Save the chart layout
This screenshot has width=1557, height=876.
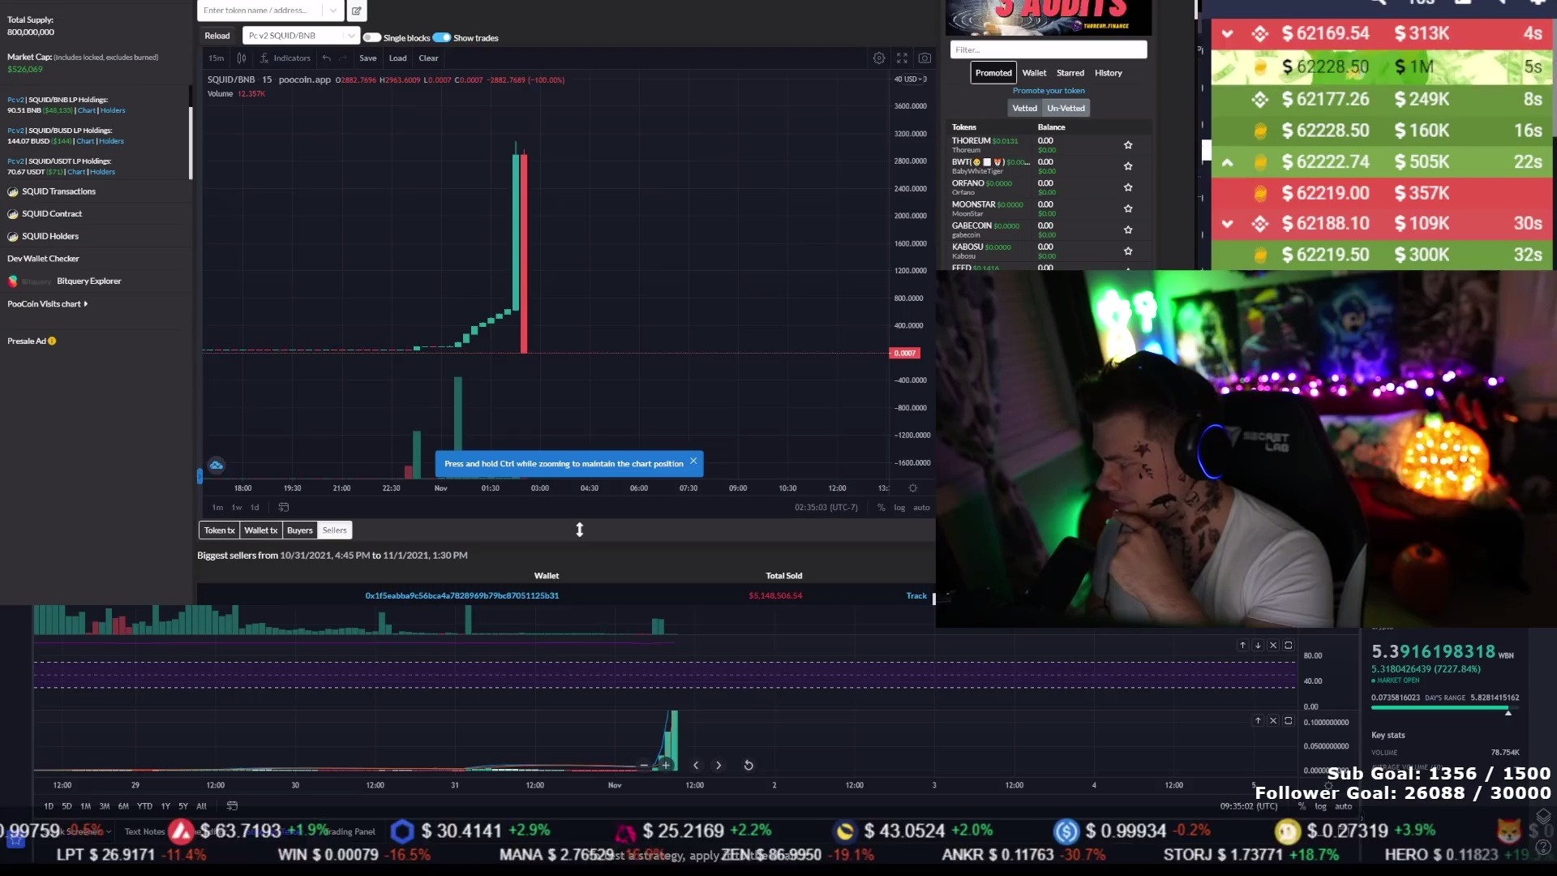coord(367,58)
